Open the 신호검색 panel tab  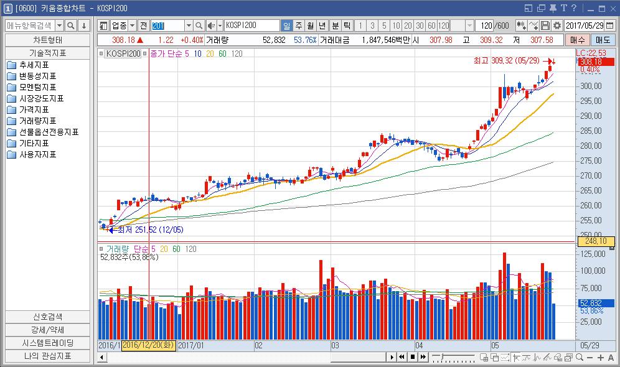coord(47,316)
